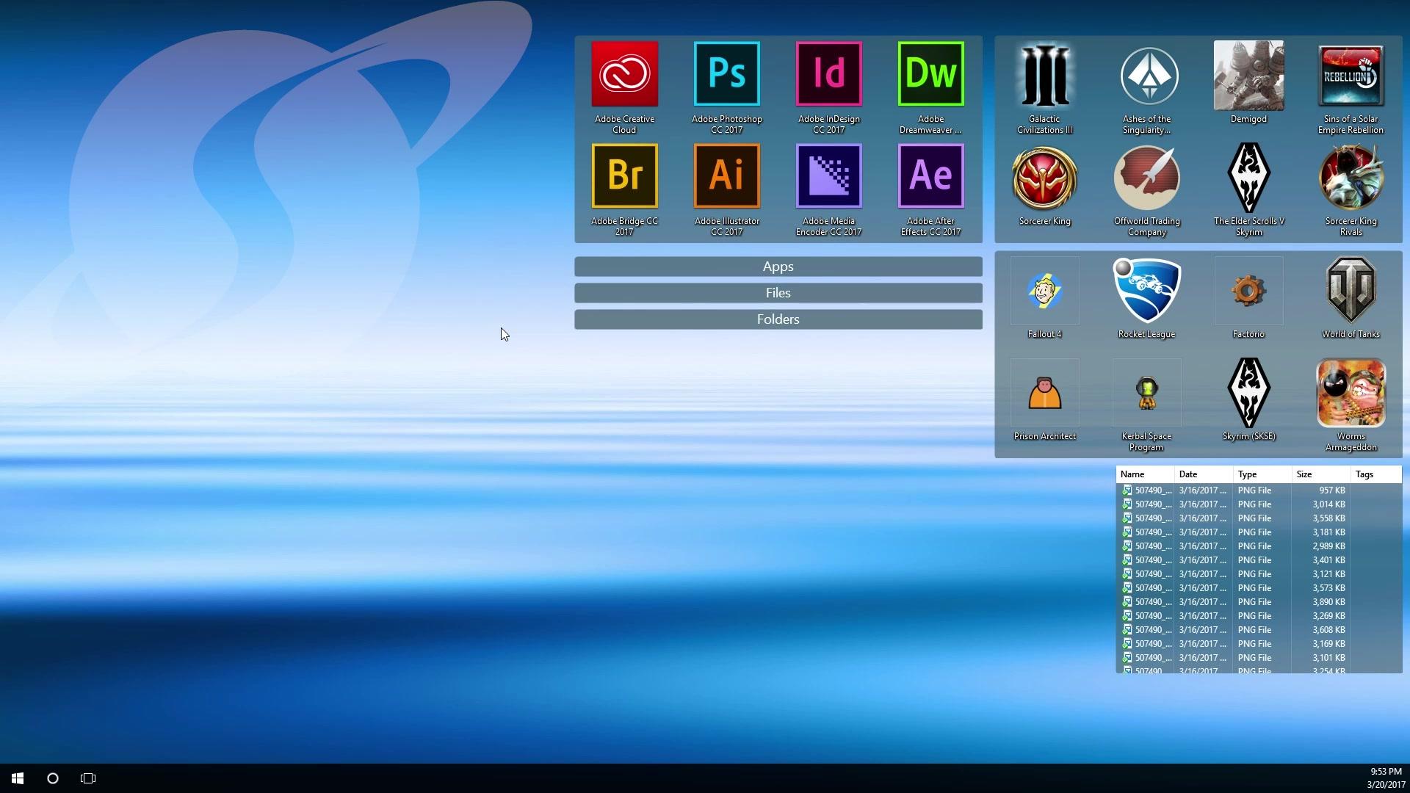Open Cortana search circle
The image size is (1410, 793).
point(53,778)
